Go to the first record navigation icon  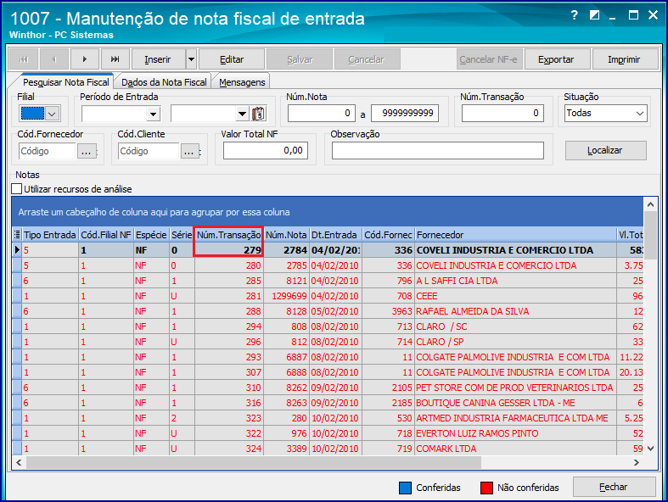(x=24, y=59)
